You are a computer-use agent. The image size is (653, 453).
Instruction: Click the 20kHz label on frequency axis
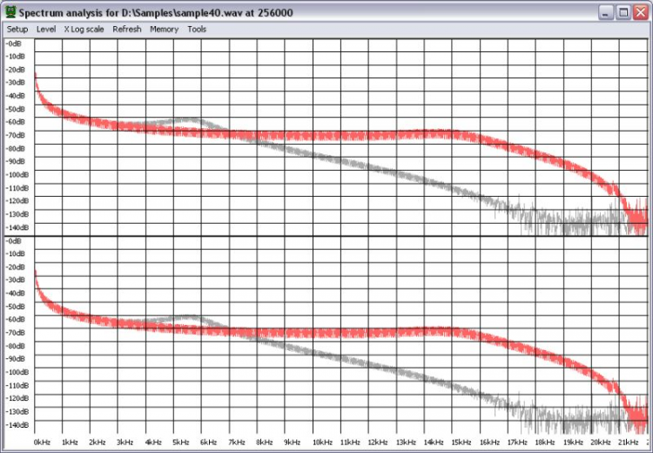600,443
